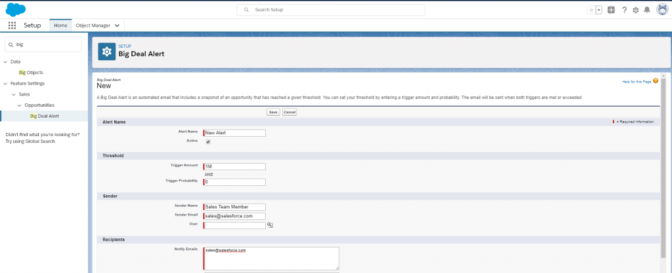Open Big Objects in the sidebar
The height and width of the screenshot is (273, 672).
[31, 73]
